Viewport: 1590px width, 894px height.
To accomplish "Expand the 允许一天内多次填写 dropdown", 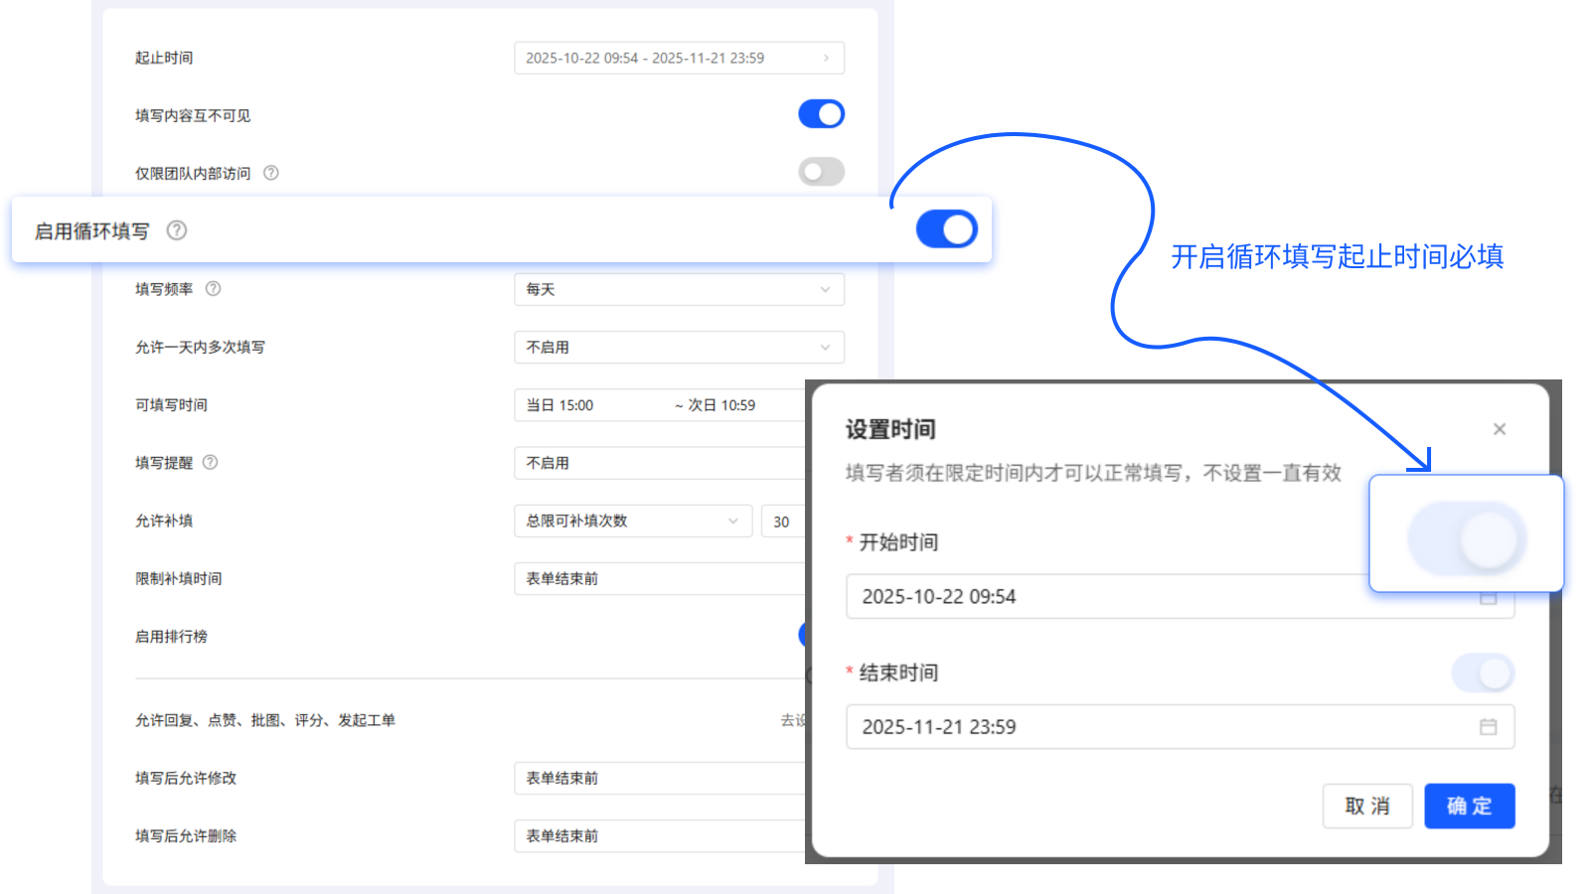I will [x=679, y=347].
